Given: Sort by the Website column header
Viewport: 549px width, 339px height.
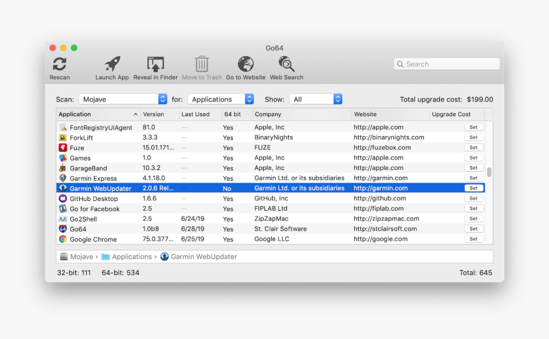Looking at the screenshot, I should click(391, 114).
